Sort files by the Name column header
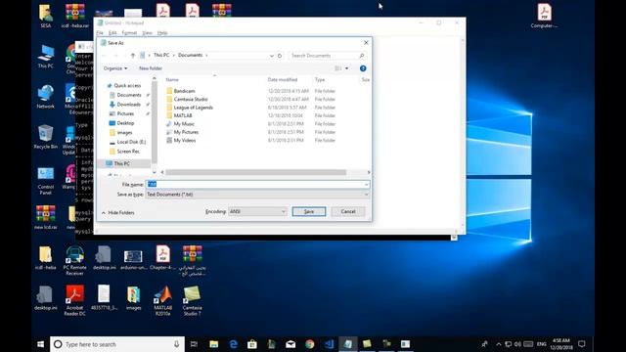 [x=172, y=80]
